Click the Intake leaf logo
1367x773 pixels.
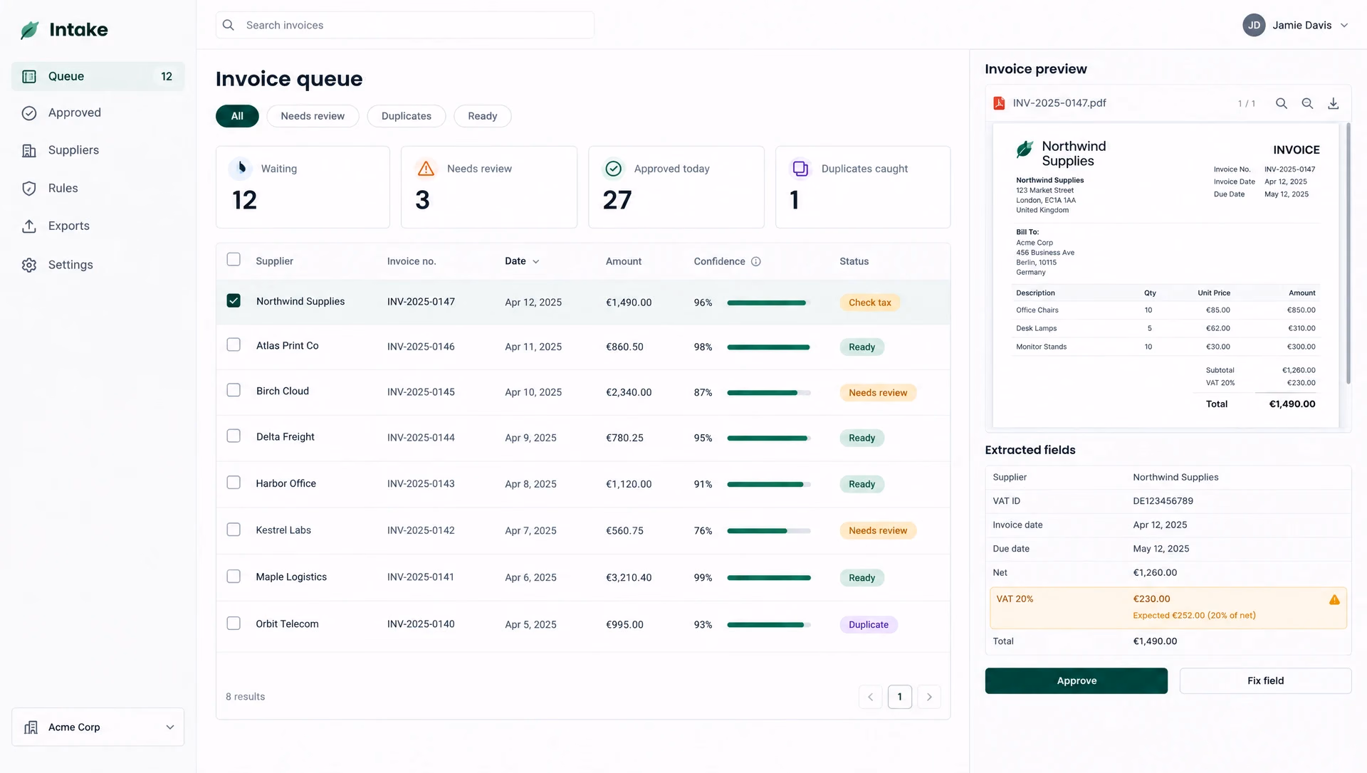[x=30, y=30]
